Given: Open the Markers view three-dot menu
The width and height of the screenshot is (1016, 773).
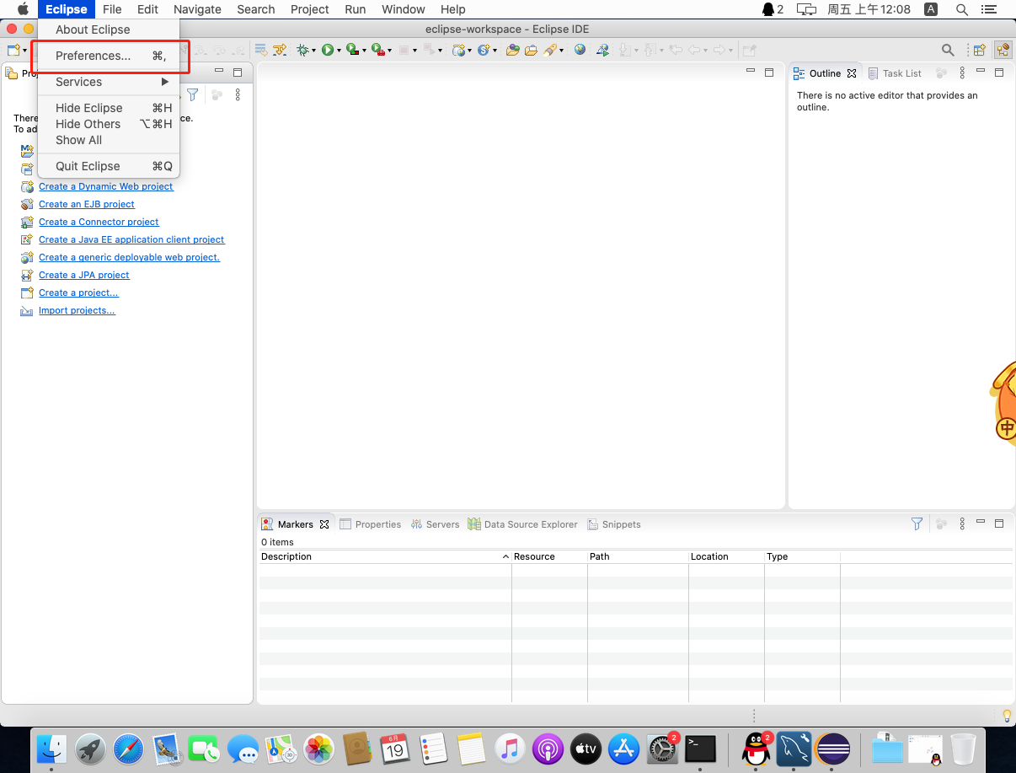Looking at the screenshot, I should 962,523.
